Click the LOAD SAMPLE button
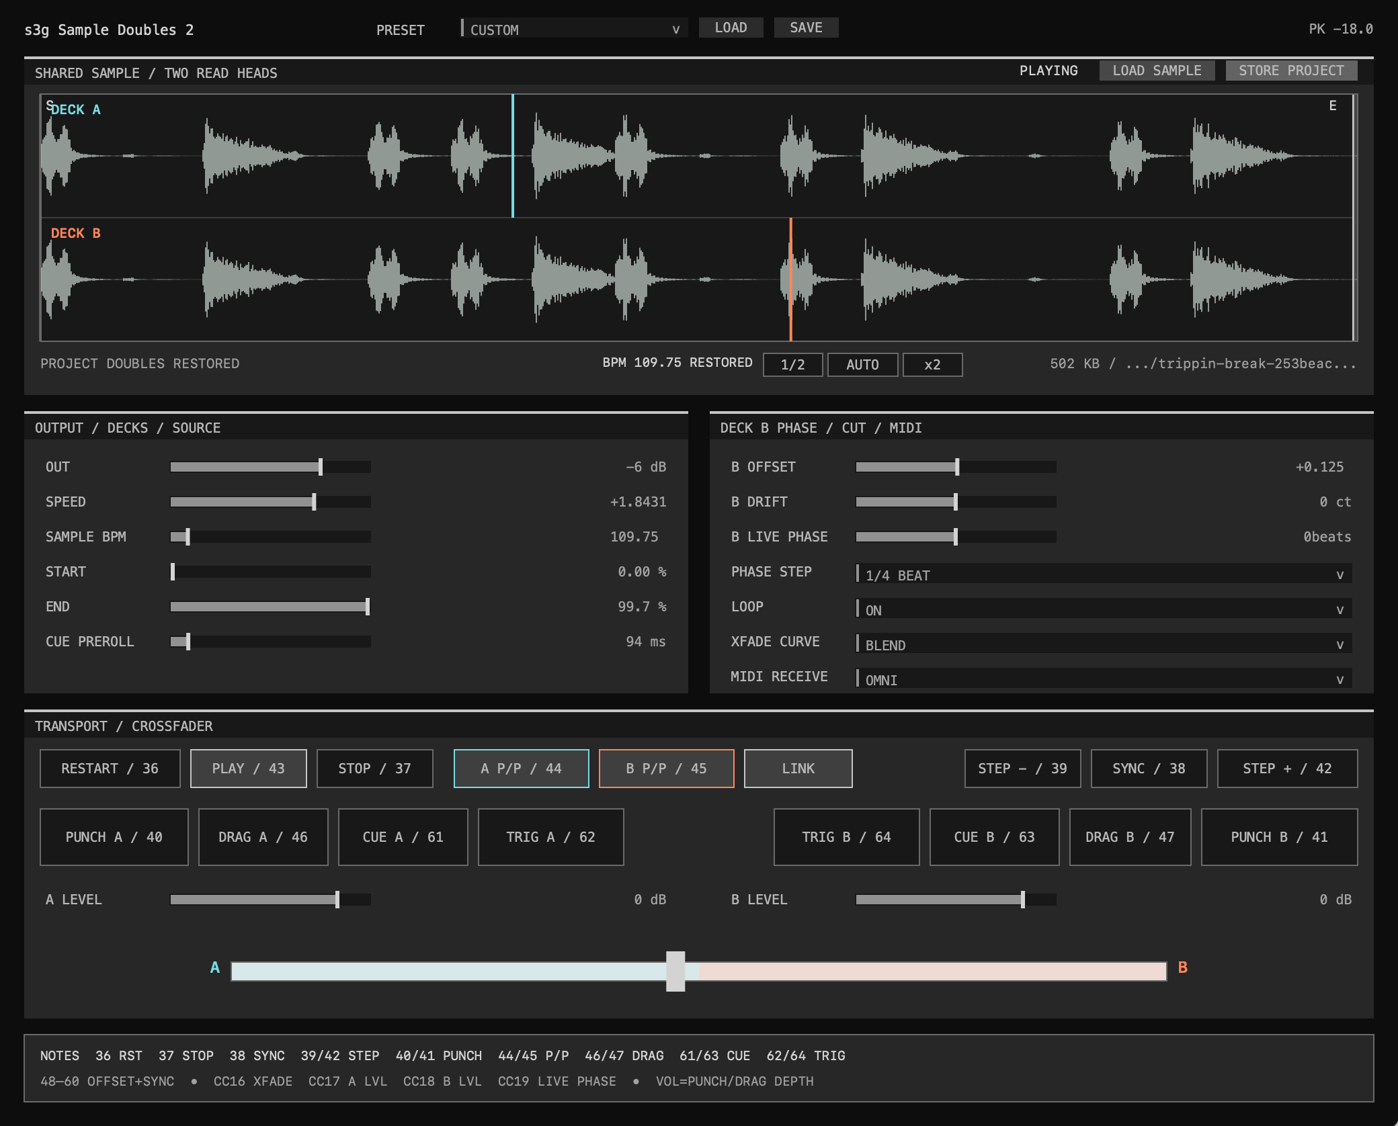 (1157, 71)
